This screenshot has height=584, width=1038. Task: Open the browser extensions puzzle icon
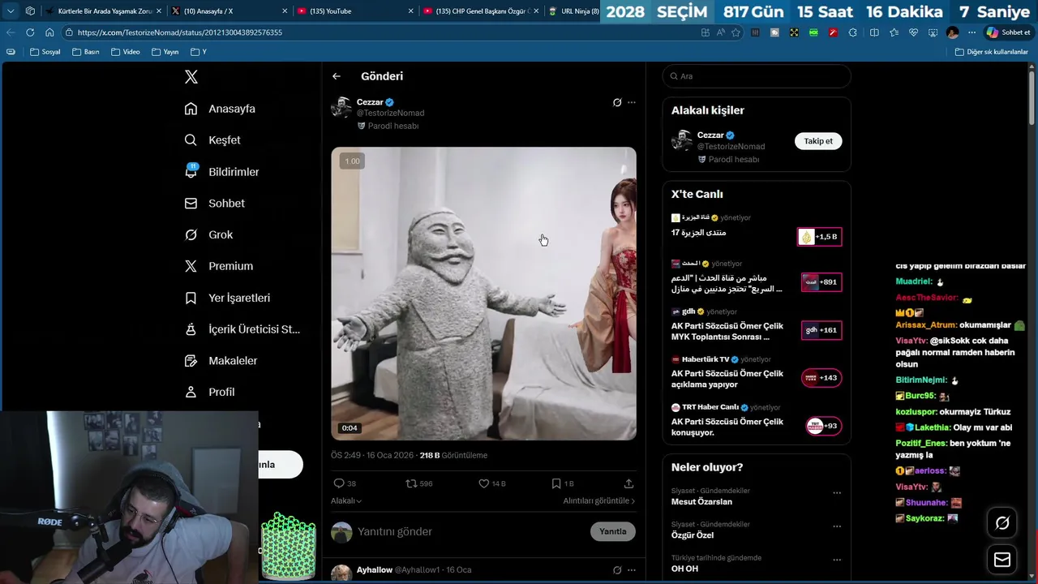[852, 32]
